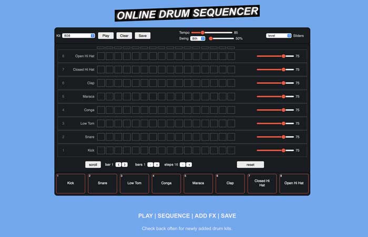368x237 pixels.
Task: Save the pattern with Save button
Action: [x=142, y=36]
